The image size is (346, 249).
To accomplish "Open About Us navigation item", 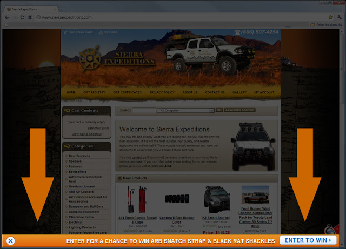I will point(190,92).
